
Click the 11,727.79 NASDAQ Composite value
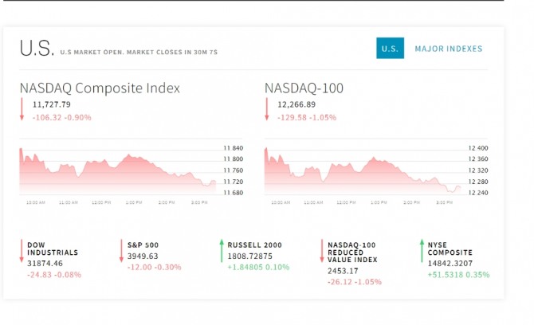(52, 104)
